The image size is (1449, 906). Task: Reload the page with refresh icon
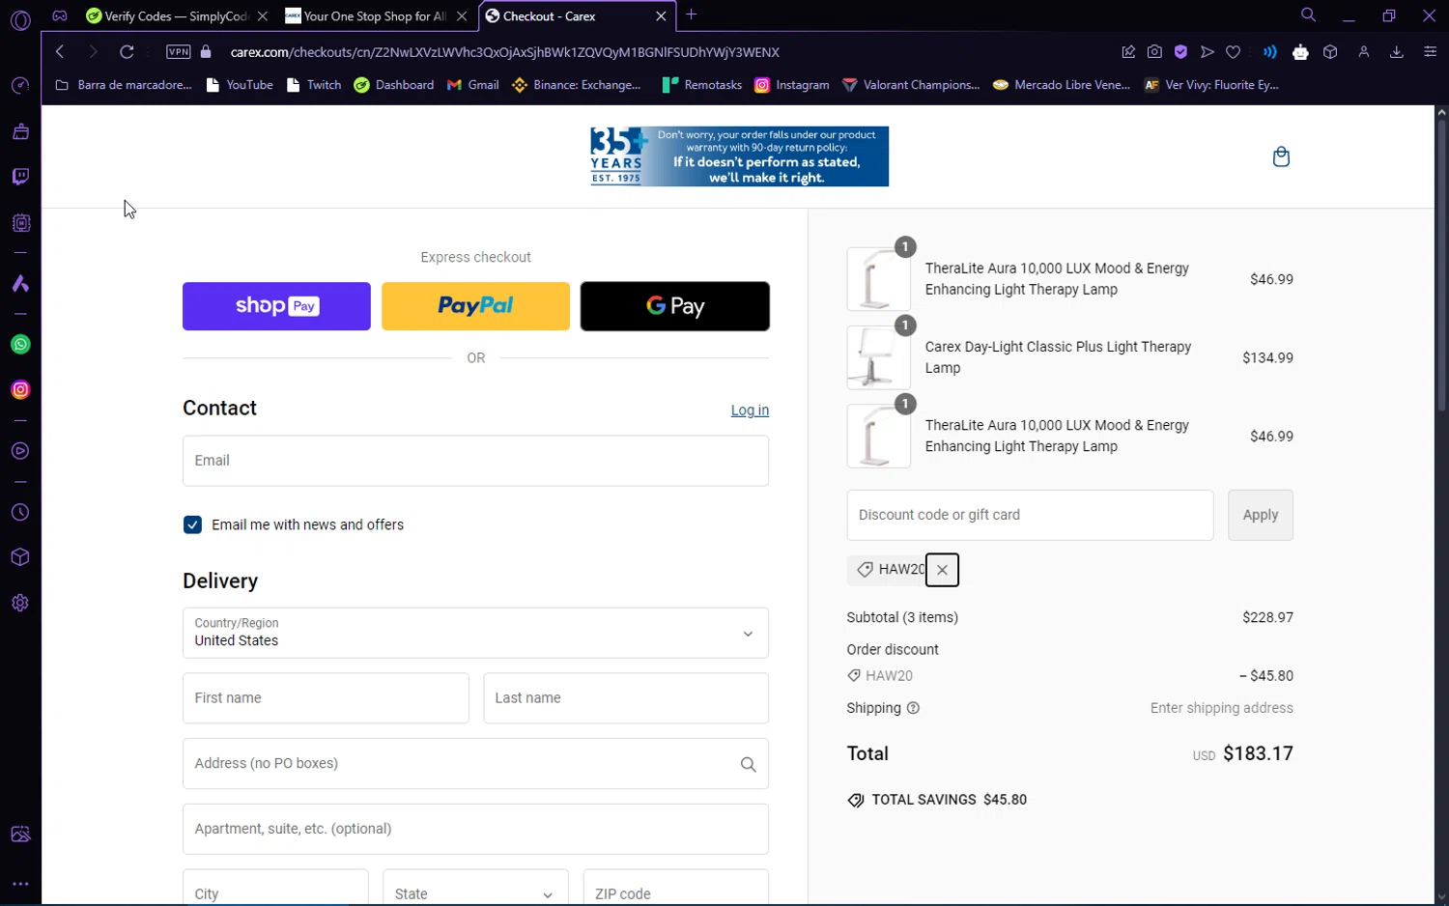(x=127, y=52)
